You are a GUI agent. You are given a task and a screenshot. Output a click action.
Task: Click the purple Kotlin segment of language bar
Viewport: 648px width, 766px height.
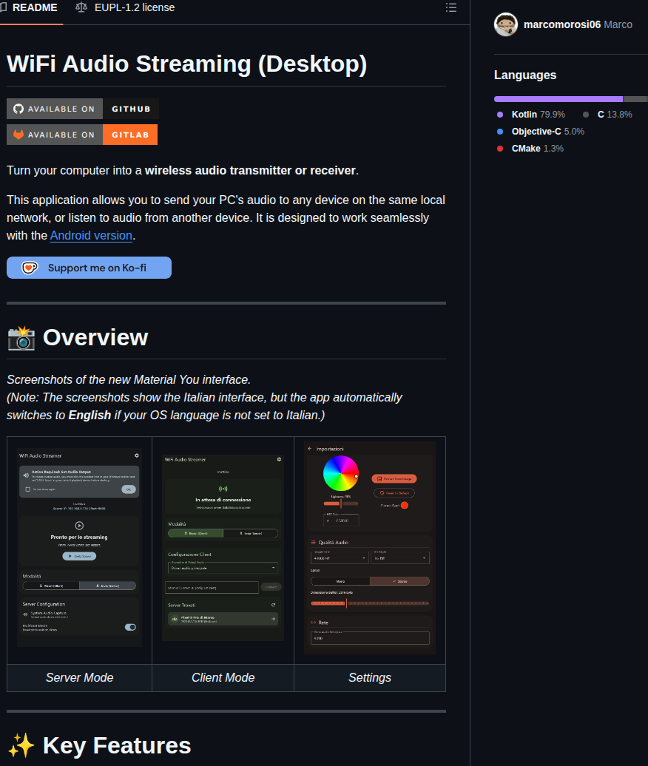(558, 99)
